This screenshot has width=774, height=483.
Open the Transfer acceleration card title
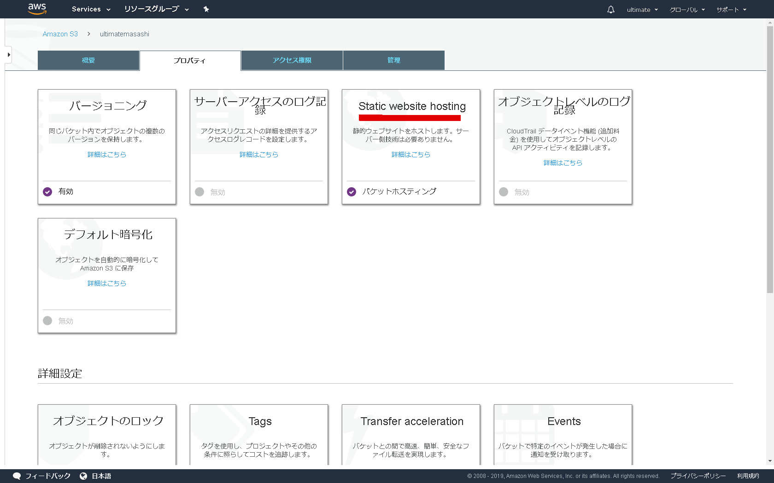coord(412,421)
